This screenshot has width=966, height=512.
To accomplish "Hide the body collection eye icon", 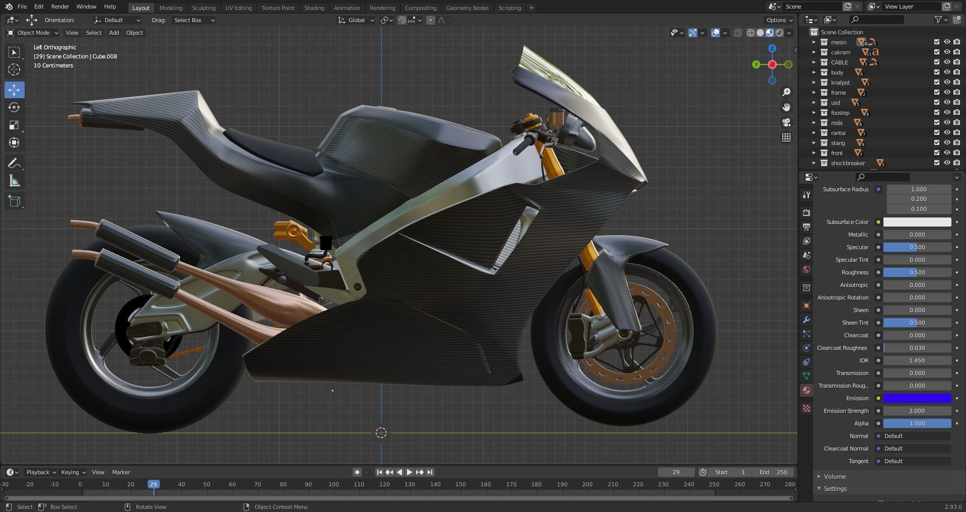I will click(x=947, y=72).
